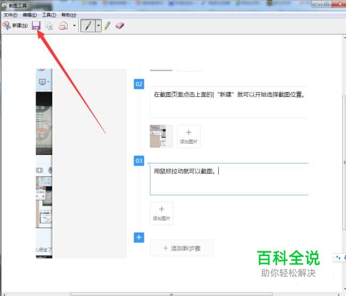Viewport: 346px width, 296px height.
Task: Open the 编辑(E) menu
Action: (x=30, y=15)
